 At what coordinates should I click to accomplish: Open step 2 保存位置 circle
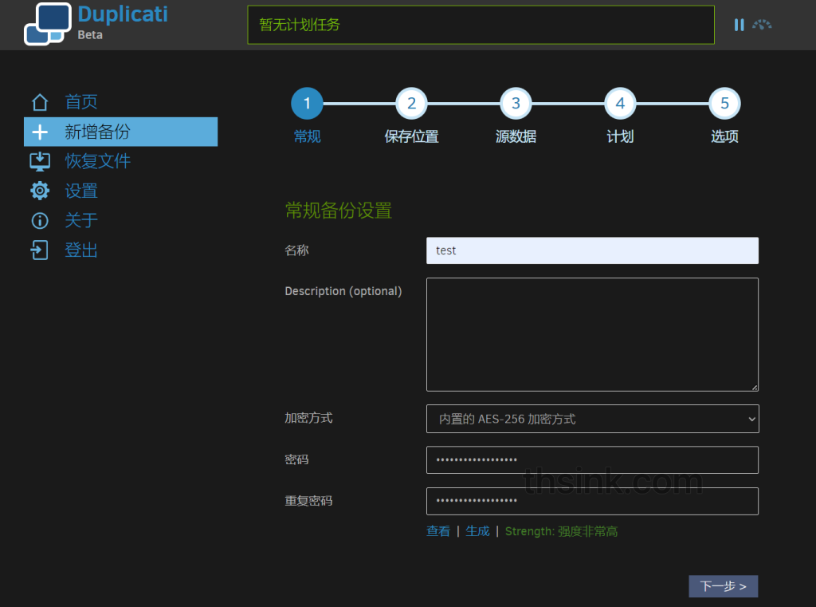(411, 103)
